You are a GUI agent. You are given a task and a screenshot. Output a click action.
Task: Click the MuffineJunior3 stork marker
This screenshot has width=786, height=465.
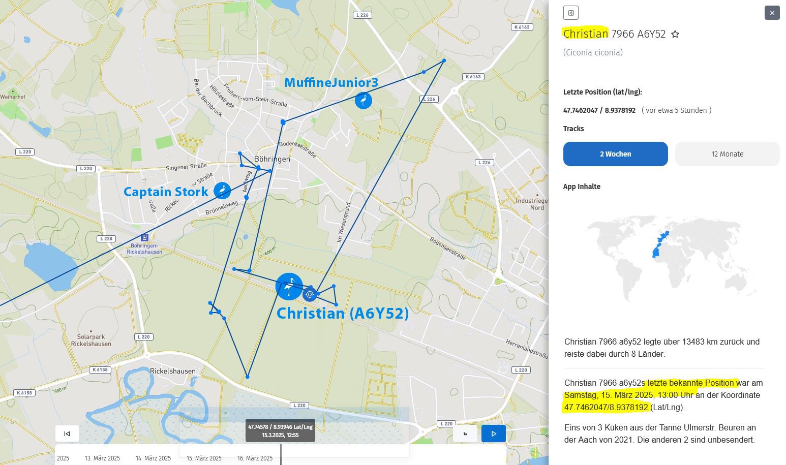363,101
